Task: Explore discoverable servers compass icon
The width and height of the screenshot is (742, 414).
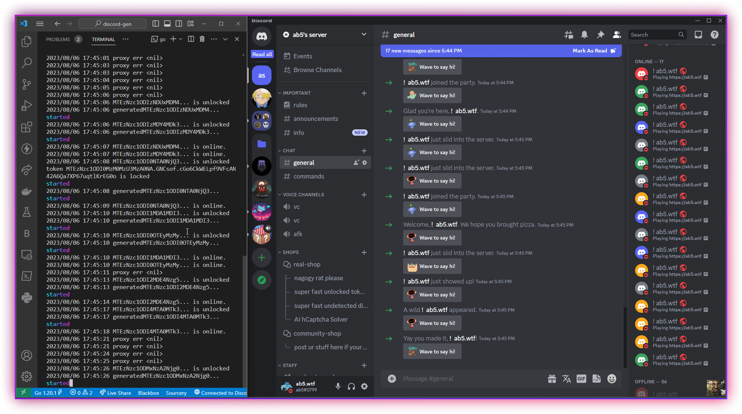Action: (x=262, y=280)
